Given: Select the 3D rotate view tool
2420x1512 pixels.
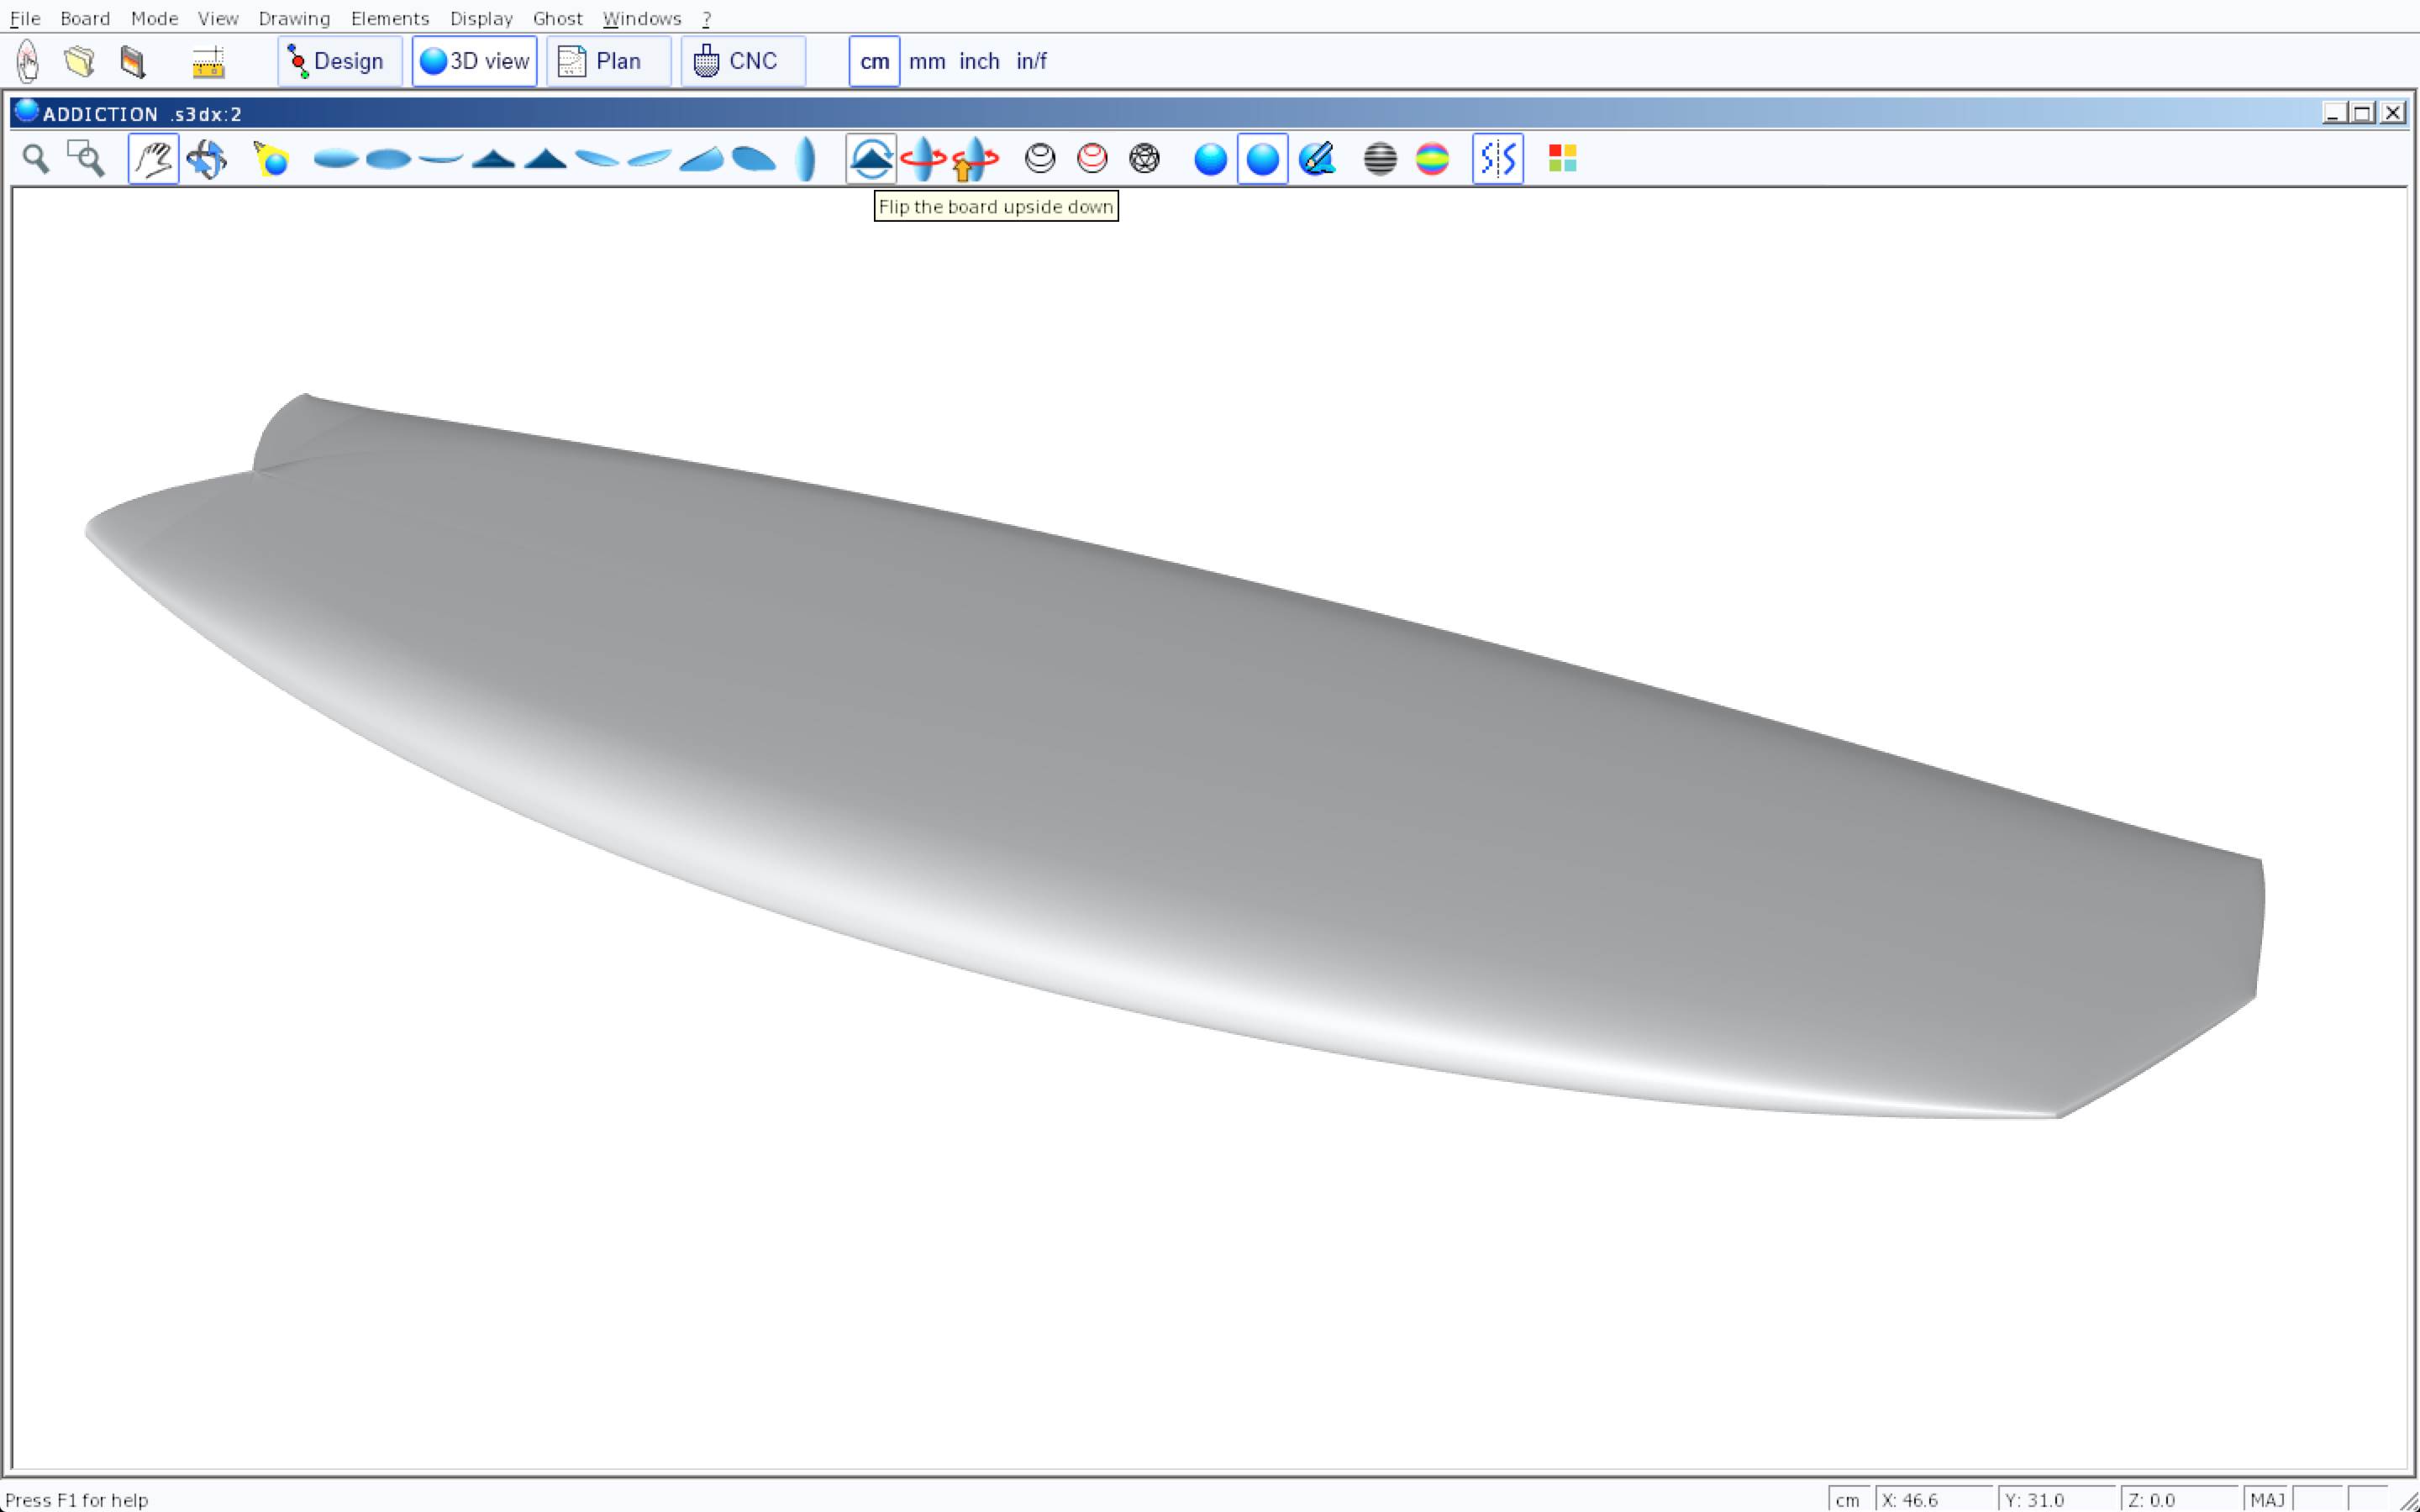Looking at the screenshot, I should tap(207, 159).
